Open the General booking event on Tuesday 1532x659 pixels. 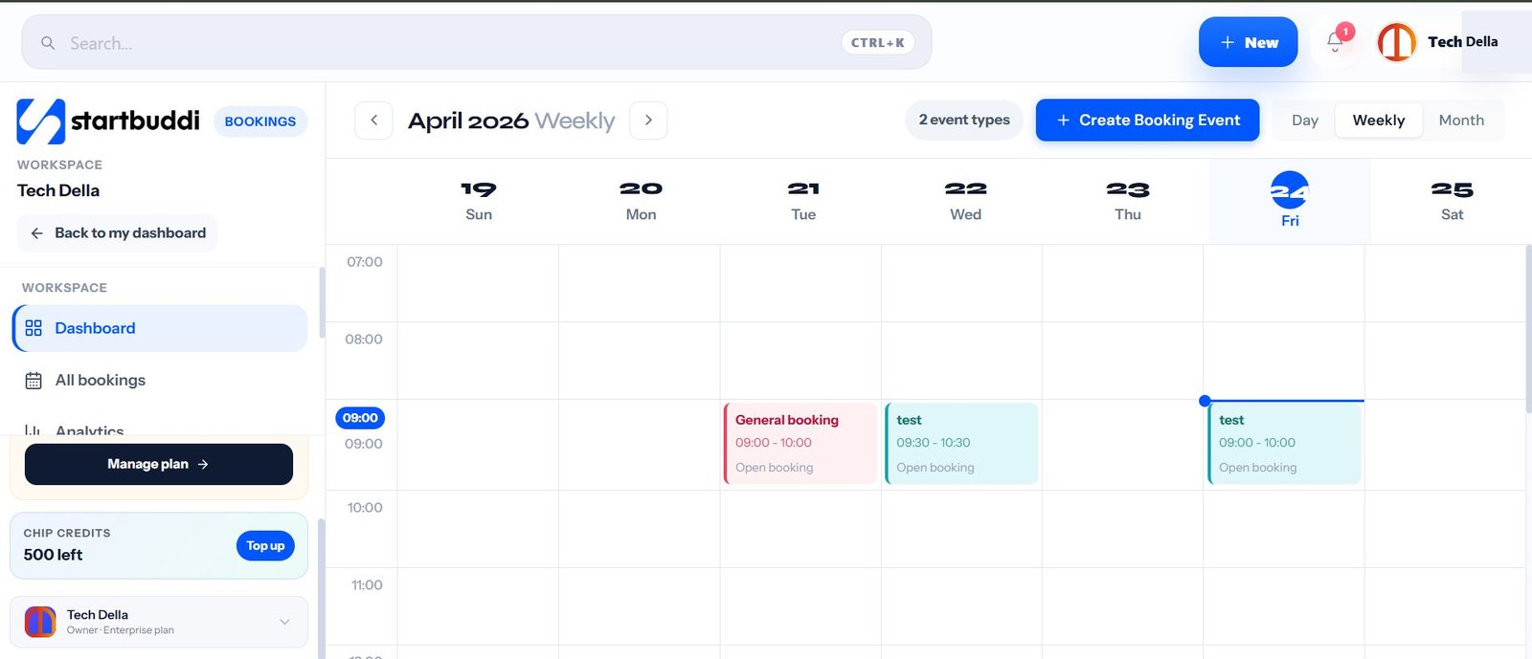coord(800,442)
